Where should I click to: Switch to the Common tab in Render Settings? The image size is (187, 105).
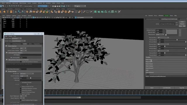pos(8,44)
